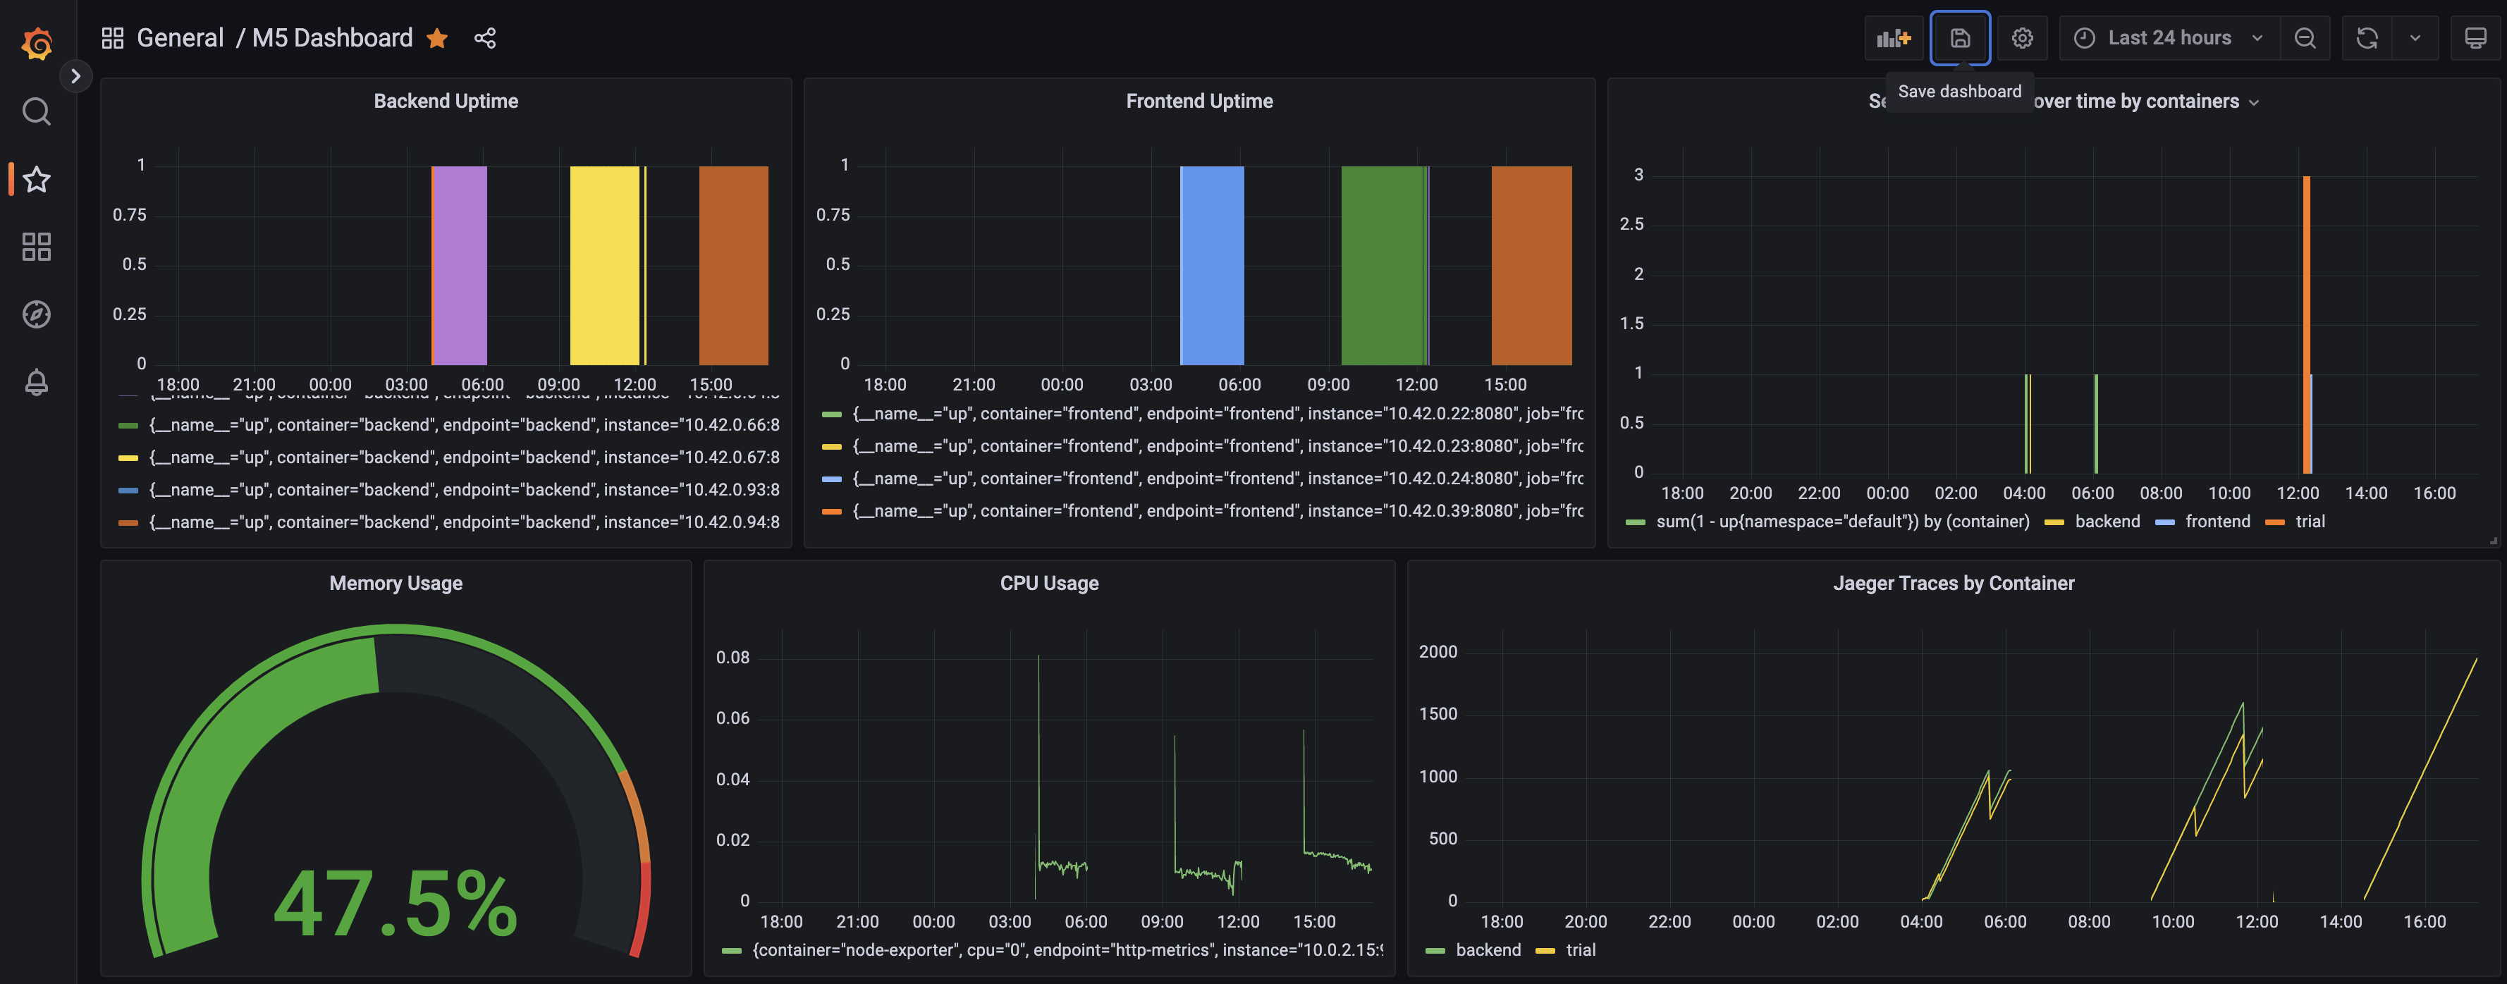2507x984 pixels.
Task: Click the zoom out time range button
Action: 2305,38
